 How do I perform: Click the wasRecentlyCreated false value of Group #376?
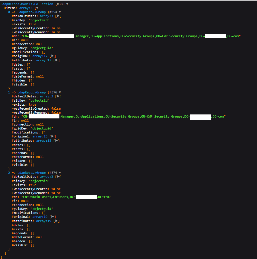(x=56, y=108)
